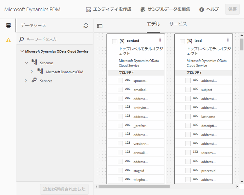
Task: Click the Create Entity icon
Action: pos(88,10)
